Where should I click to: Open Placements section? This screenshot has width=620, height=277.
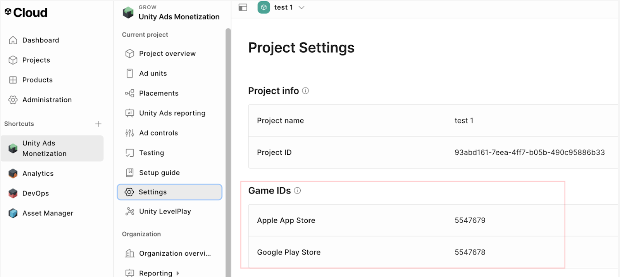(x=159, y=93)
